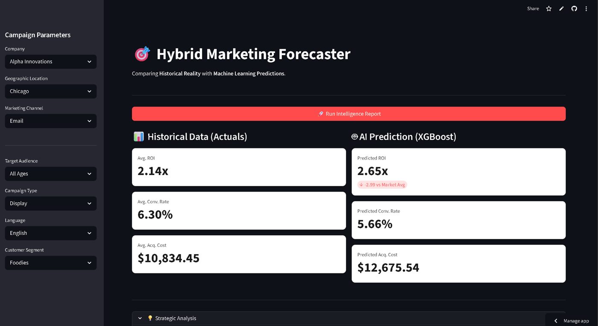Click the bar chart icon beside Historical Data

click(138, 137)
